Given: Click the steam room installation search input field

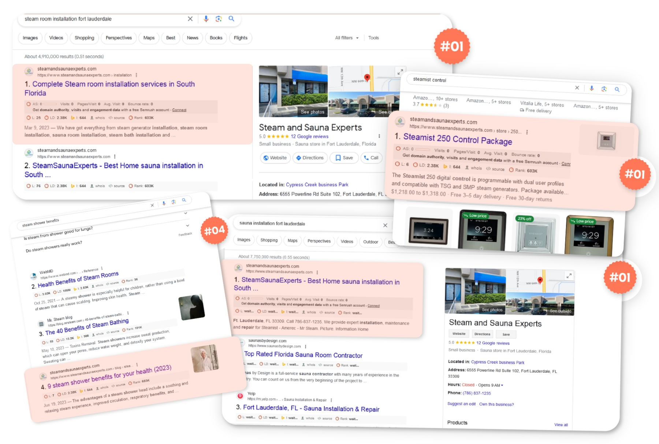Looking at the screenshot, I should (103, 19).
